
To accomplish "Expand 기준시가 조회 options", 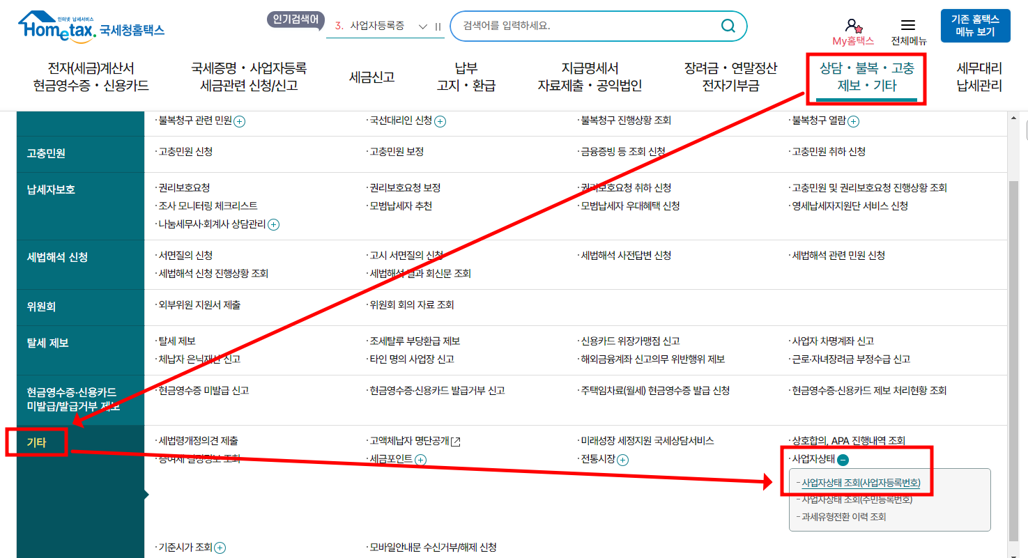I will point(220,548).
